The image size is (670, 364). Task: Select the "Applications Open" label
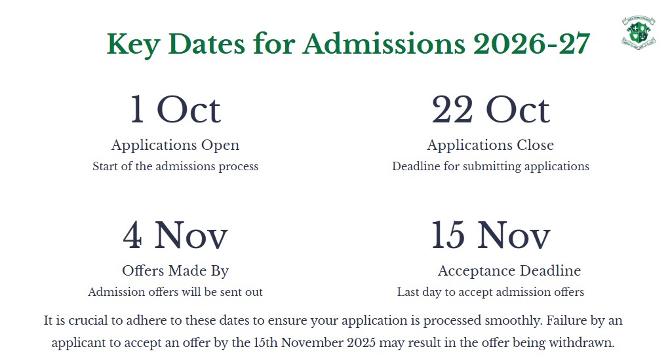click(175, 145)
